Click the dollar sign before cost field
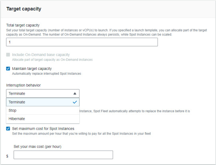Screen dimensions: 216x165 point(7,156)
